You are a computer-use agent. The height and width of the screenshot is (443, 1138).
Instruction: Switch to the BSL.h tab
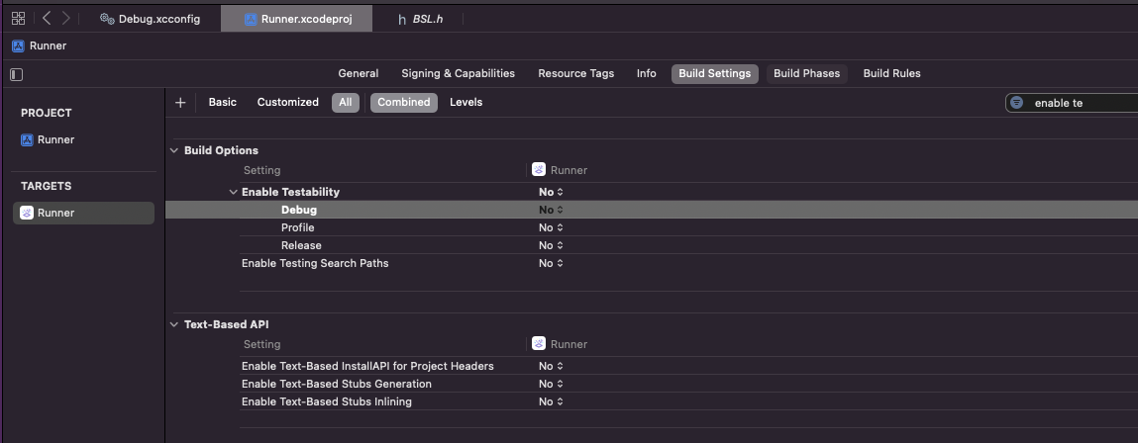pyautogui.click(x=420, y=19)
